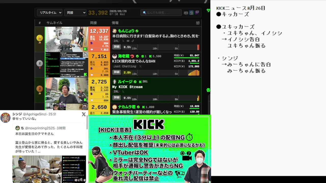Open the リアルタイム dropdown
The width and height of the screenshot is (326, 183).
(x=50, y=12)
